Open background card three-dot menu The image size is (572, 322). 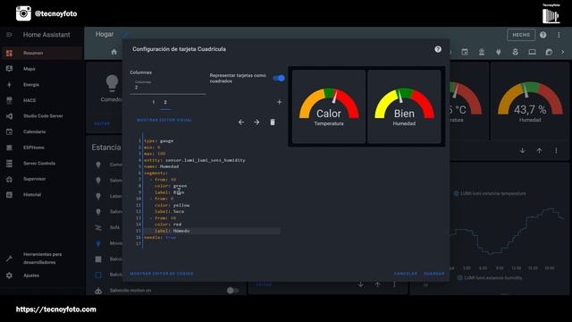(556, 150)
